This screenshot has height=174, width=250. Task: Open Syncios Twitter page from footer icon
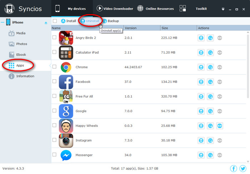click(x=243, y=168)
